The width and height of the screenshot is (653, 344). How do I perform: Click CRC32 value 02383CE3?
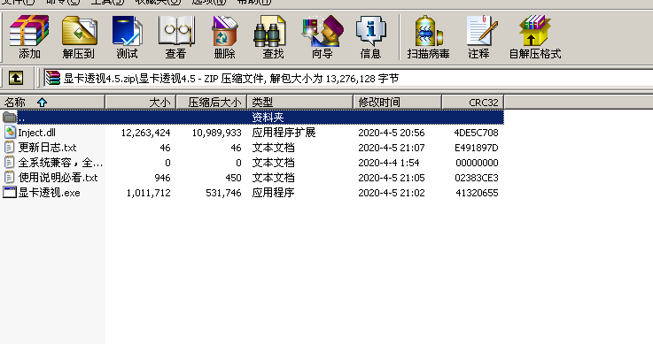click(x=477, y=178)
